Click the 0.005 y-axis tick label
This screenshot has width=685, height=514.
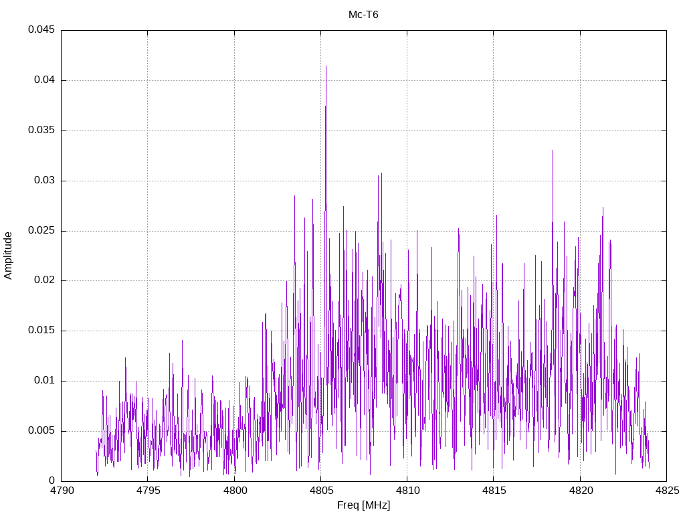click(41, 431)
